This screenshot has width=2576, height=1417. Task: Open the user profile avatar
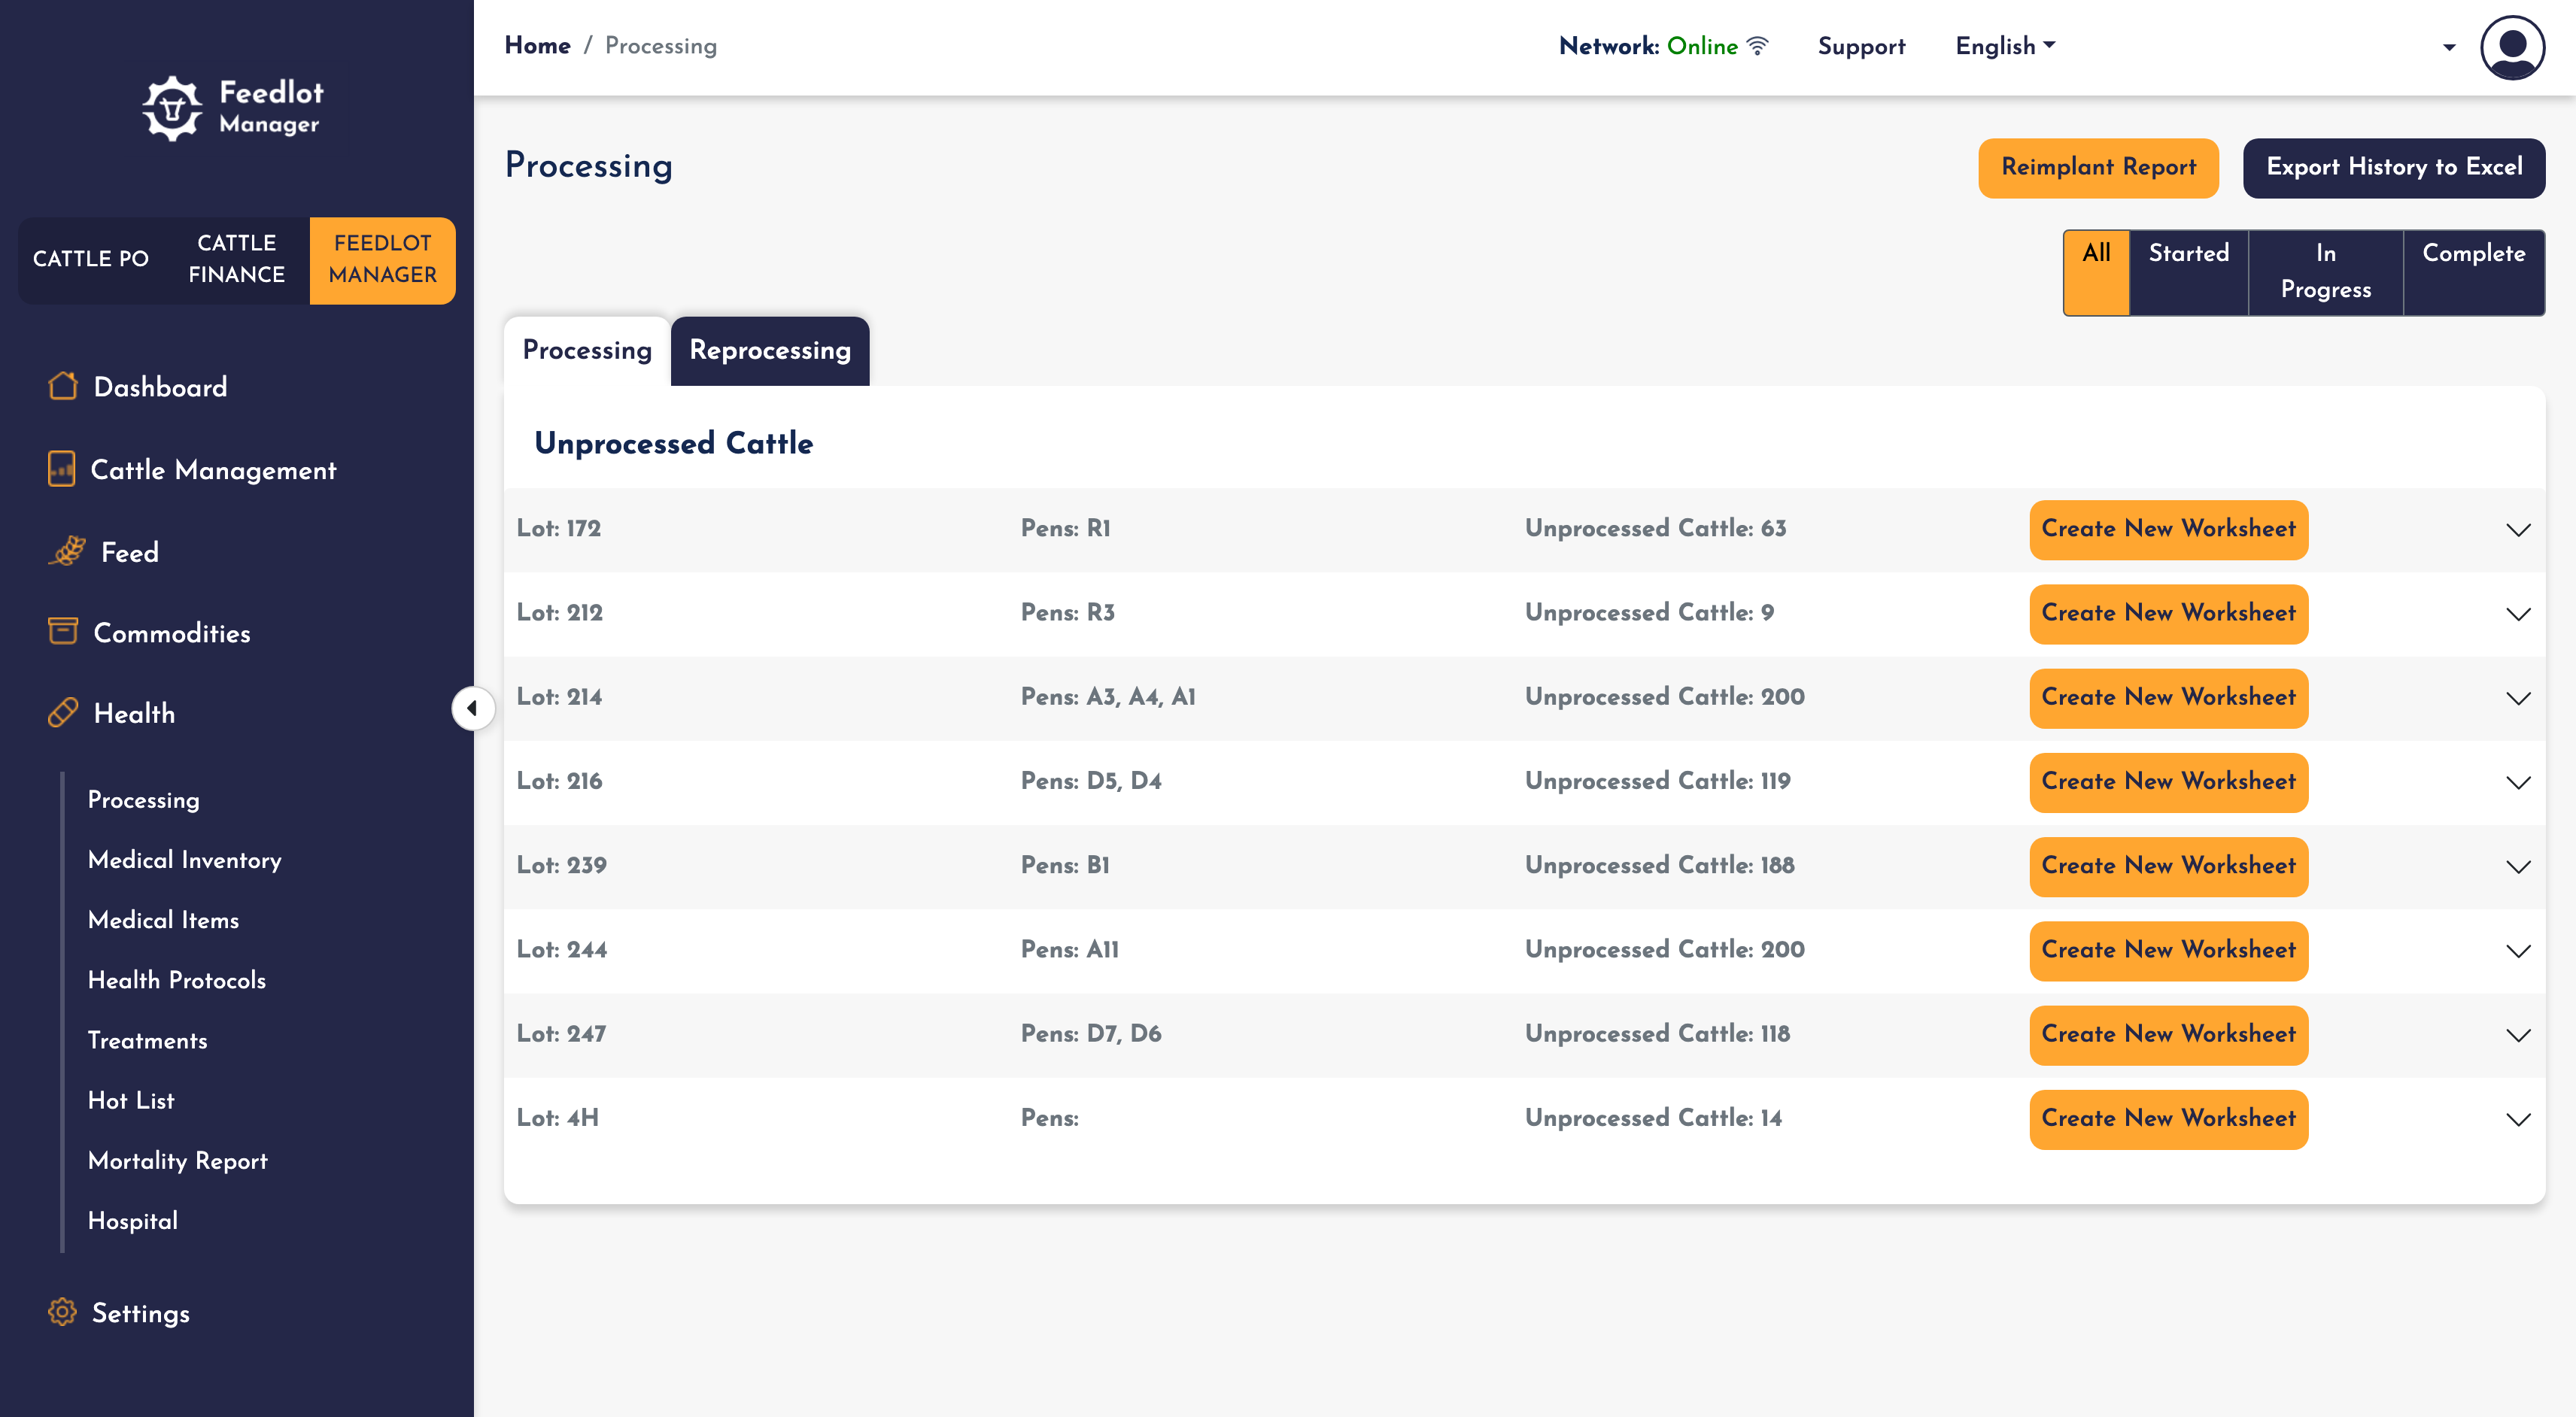click(x=2511, y=47)
